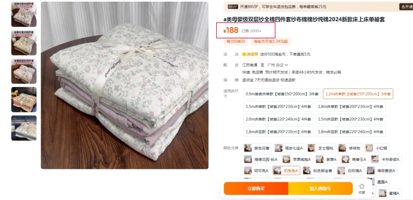The image size is (413, 200).
Task: Open the 每300减30 coupon tag
Action: (236, 41)
